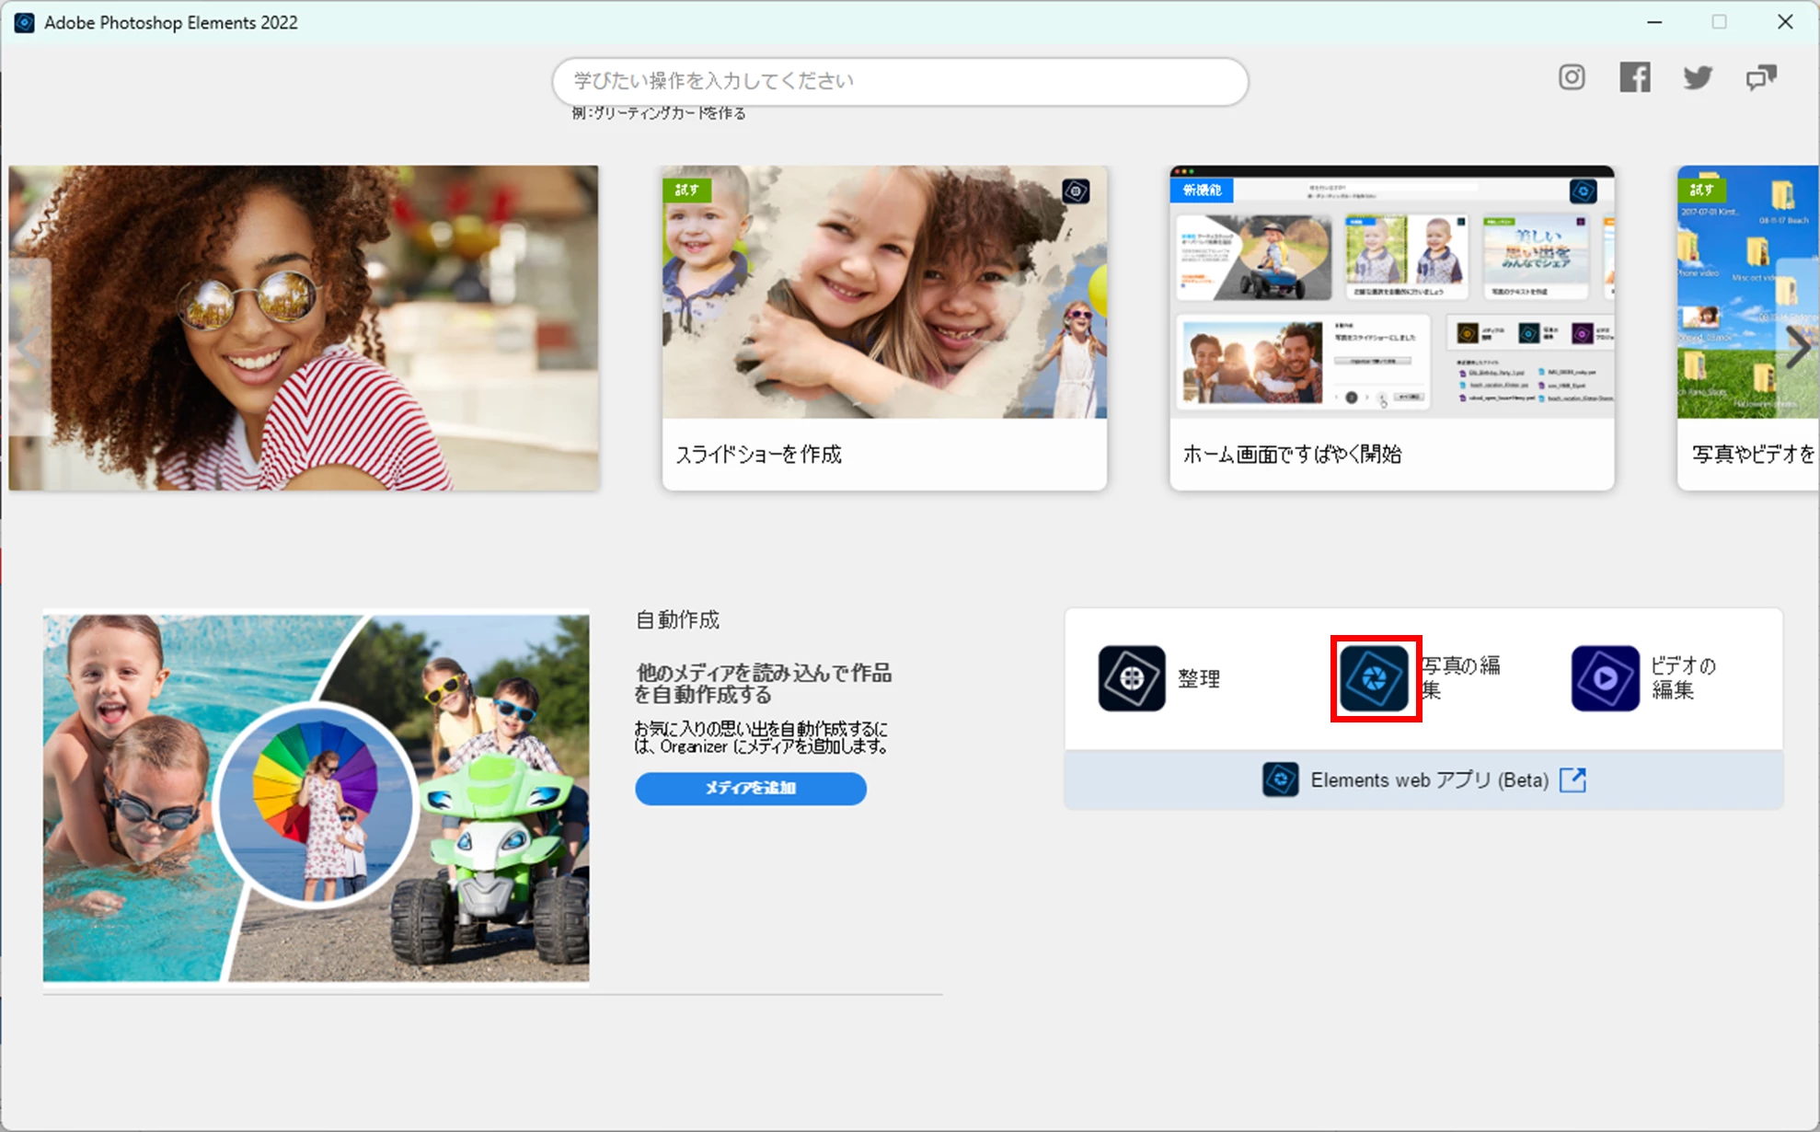Viewport: 1820px width, 1132px height.
Task: Click the auto-creation collage preview image
Action: (316, 797)
